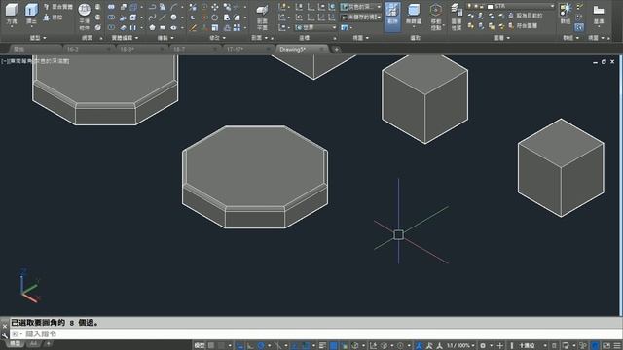The height and width of the screenshot is (350, 623).
Task: Click Match Layer (符合圖層) button
Action: point(523,26)
